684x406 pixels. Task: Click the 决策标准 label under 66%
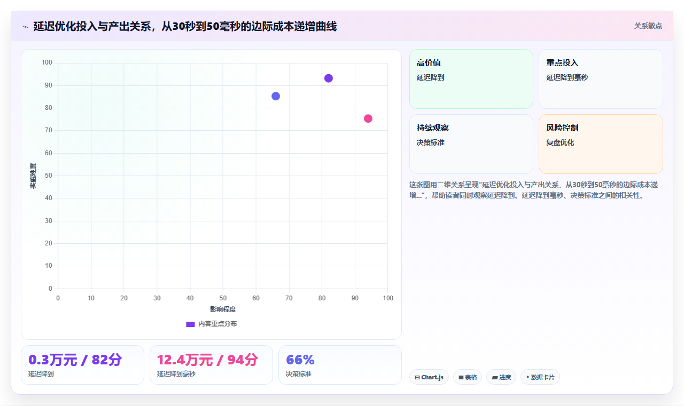point(299,374)
